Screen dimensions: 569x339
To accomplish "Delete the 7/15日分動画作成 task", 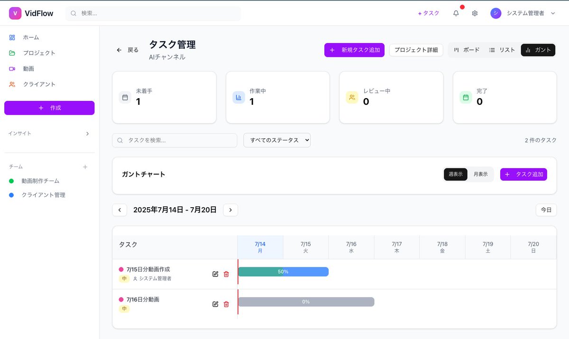I will 226,274.
